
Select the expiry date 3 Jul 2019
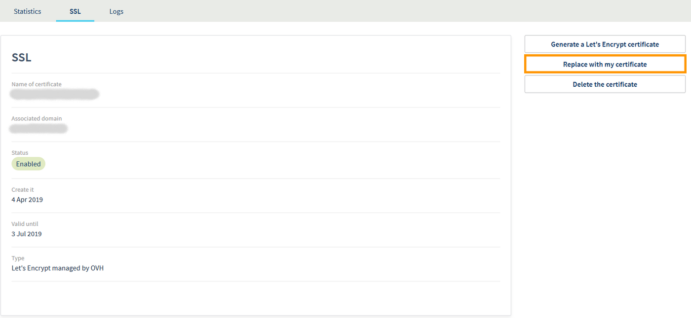pyautogui.click(x=26, y=234)
